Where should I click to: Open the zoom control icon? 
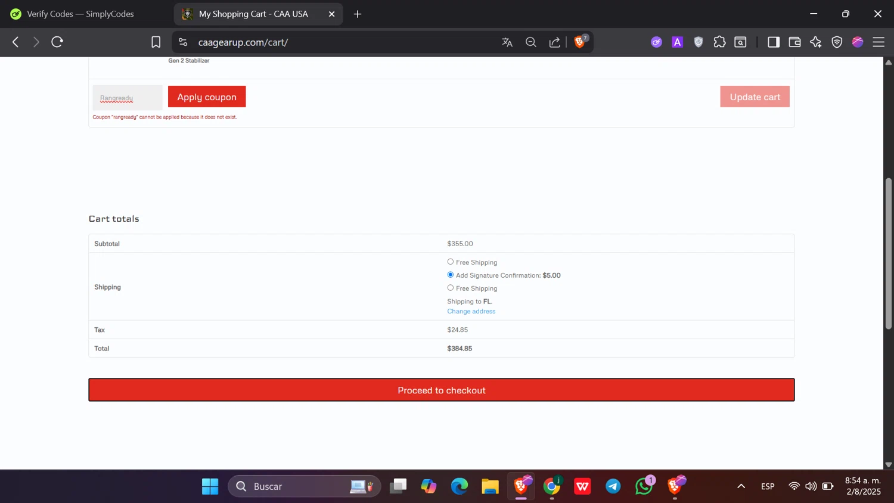click(x=531, y=42)
